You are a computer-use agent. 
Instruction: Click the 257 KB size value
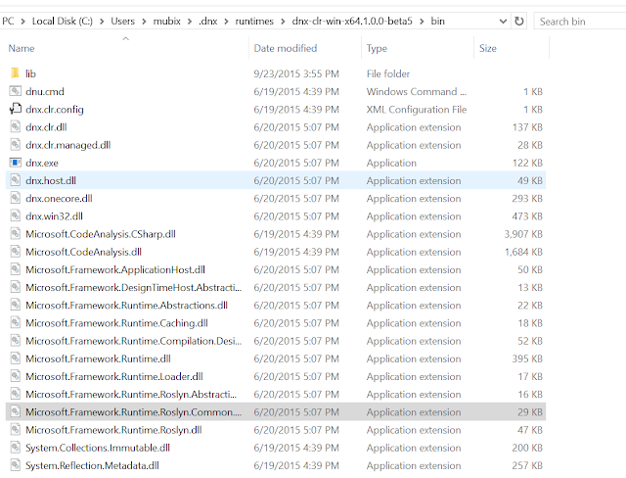527,465
